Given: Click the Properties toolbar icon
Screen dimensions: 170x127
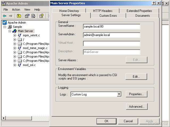Looking at the screenshot, I should click(27, 16).
